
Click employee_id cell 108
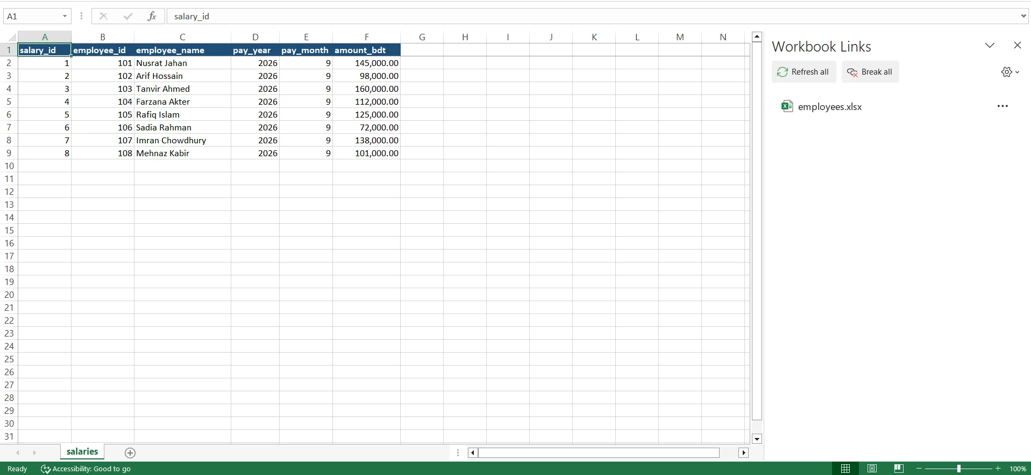click(103, 153)
